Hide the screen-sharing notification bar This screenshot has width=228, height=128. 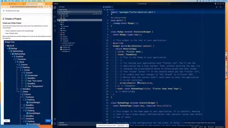(127, 126)
